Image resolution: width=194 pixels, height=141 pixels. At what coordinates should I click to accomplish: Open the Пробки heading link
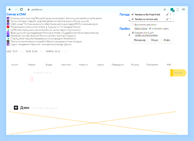(125, 29)
